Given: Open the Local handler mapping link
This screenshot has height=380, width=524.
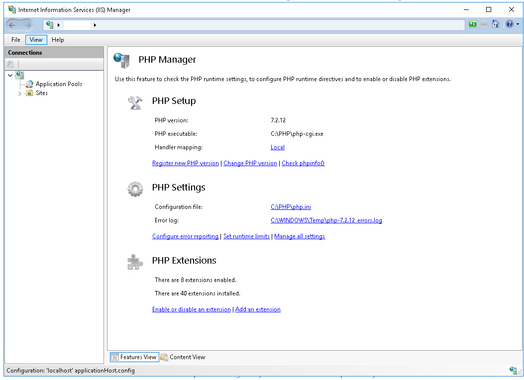Looking at the screenshot, I should pos(278,147).
